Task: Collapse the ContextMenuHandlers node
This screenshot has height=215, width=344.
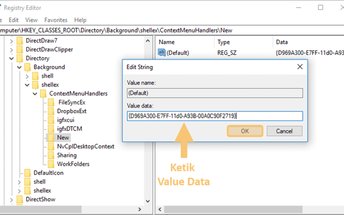Action: point(35,94)
